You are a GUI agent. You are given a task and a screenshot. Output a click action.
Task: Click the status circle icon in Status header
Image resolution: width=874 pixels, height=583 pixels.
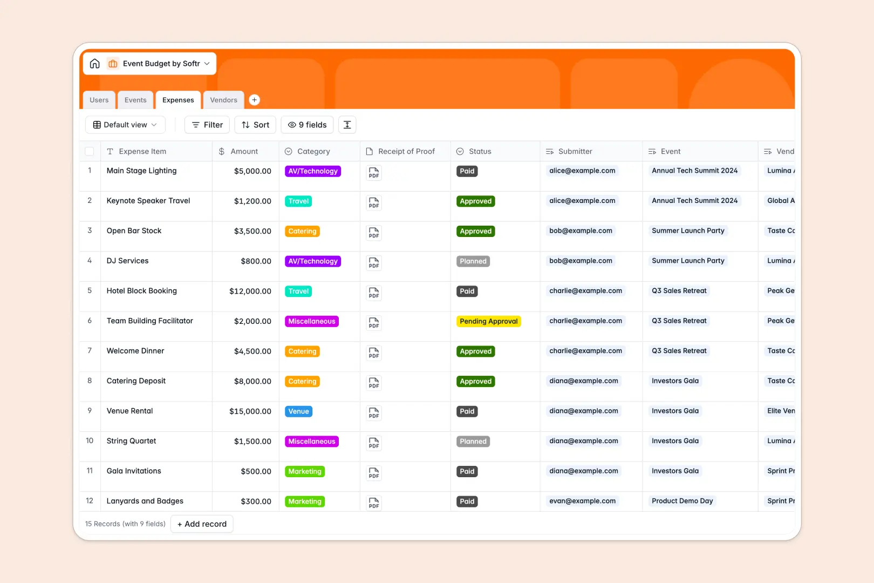click(x=460, y=151)
